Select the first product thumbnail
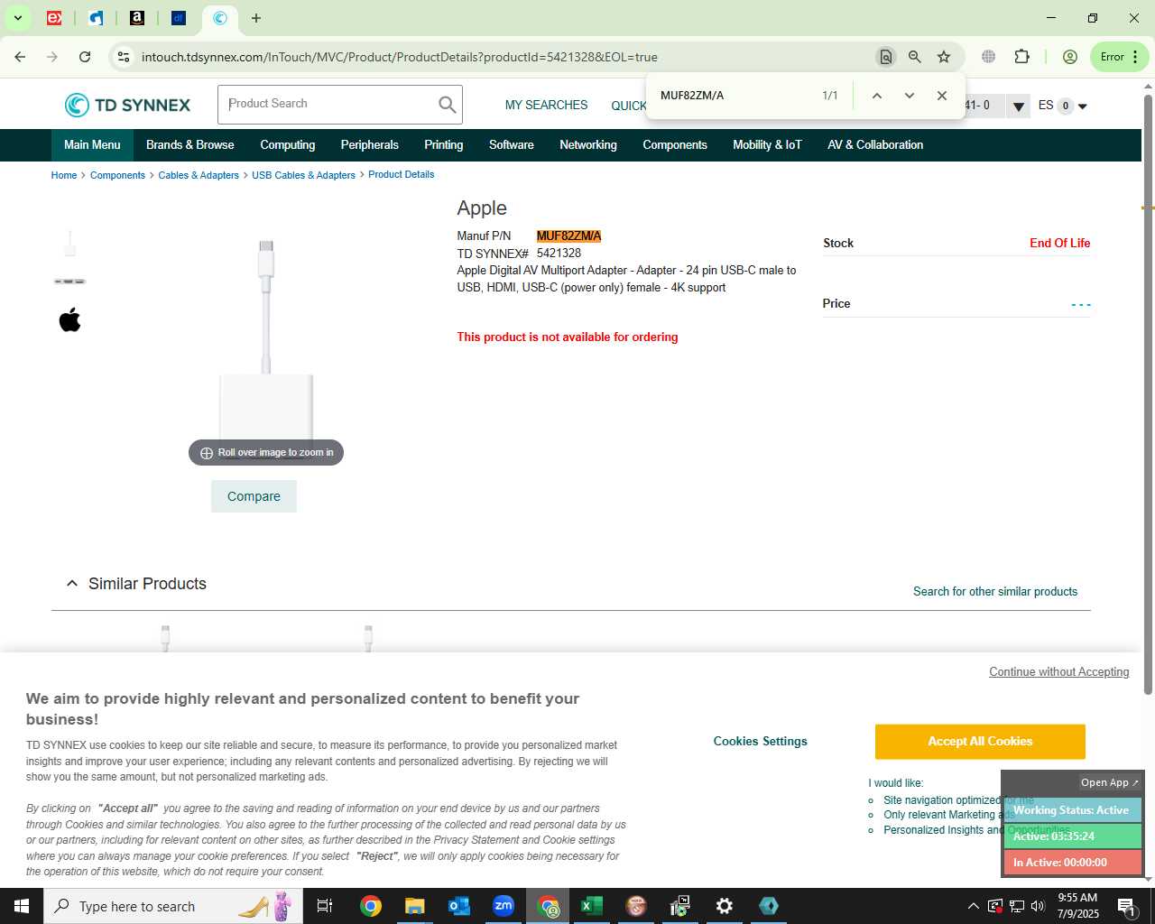 coord(69,244)
